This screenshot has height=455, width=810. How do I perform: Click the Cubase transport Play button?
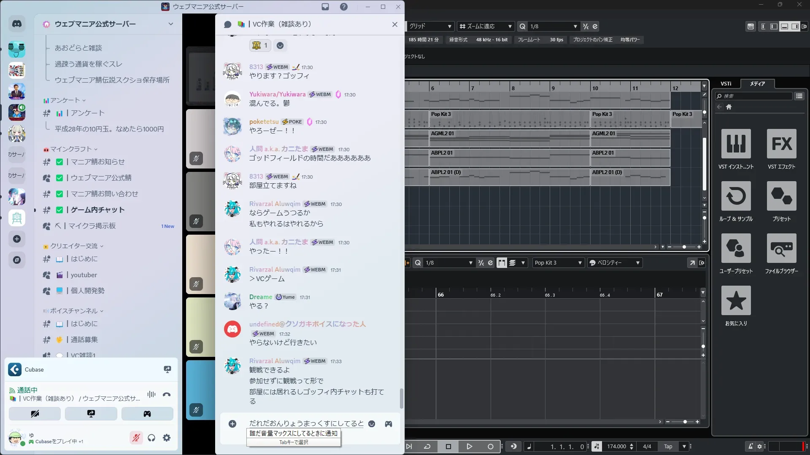pyautogui.click(x=469, y=447)
